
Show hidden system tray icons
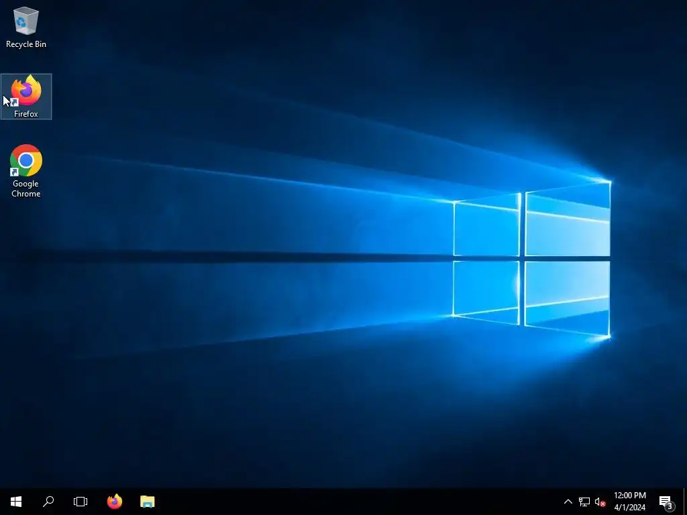[x=568, y=502]
